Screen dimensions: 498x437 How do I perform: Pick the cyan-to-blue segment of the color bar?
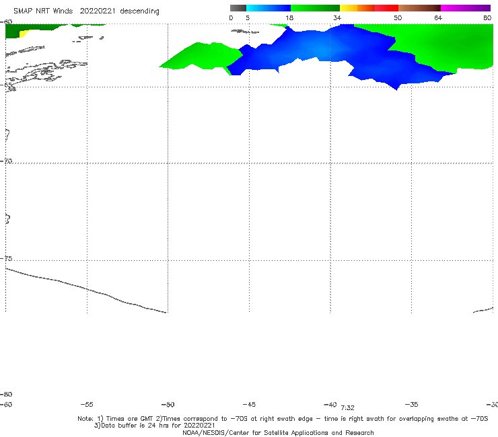click(269, 8)
